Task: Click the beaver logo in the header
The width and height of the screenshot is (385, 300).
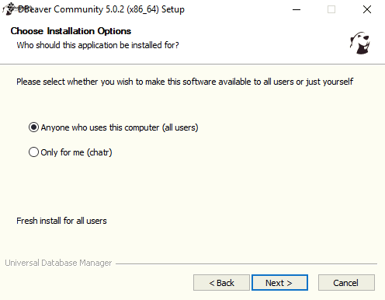Action: 360,43
